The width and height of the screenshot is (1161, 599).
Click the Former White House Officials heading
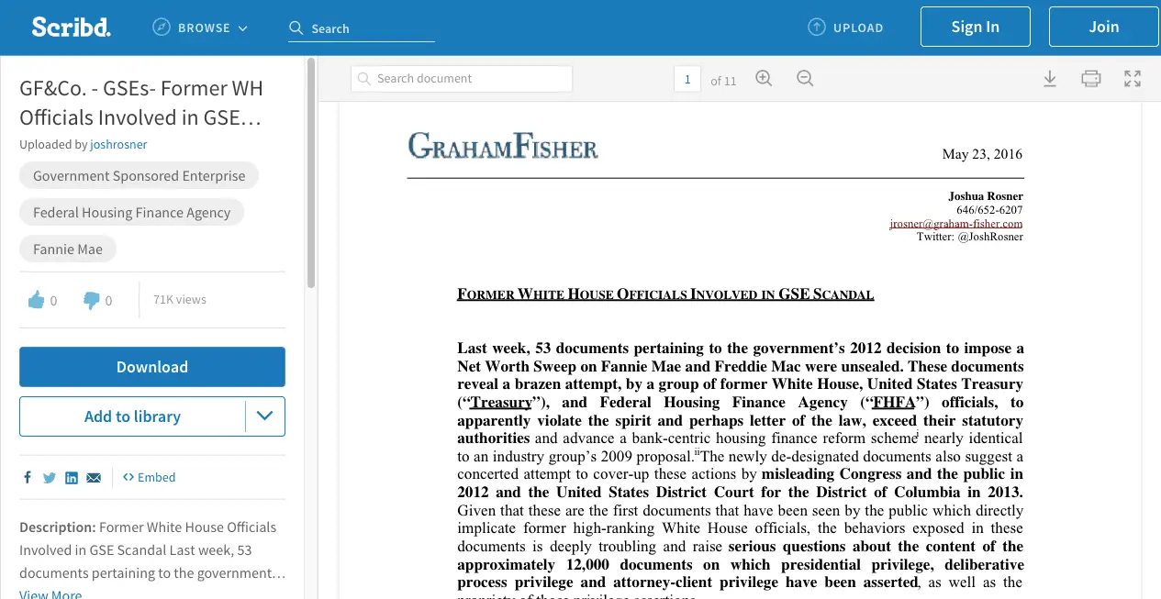pos(665,294)
